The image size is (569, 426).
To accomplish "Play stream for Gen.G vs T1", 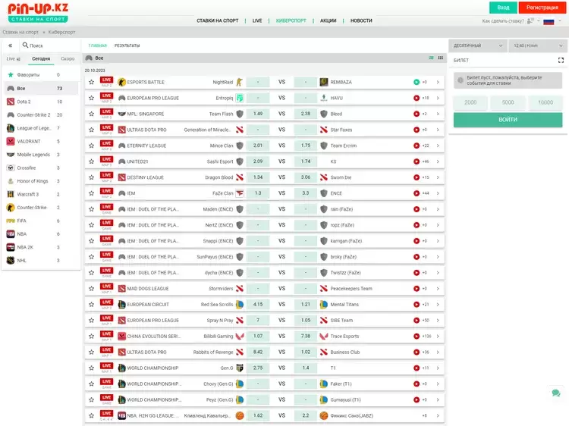I will [417, 368].
